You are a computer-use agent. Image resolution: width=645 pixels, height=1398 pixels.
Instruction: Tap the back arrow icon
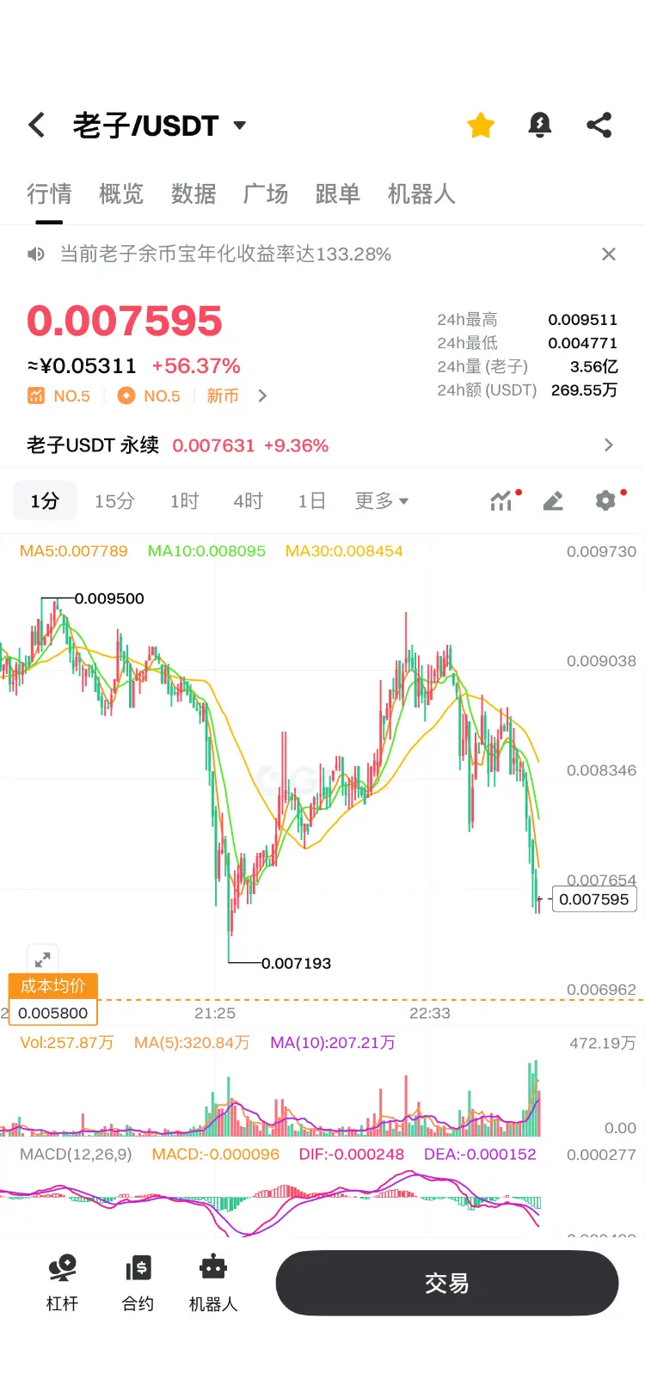point(36,126)
